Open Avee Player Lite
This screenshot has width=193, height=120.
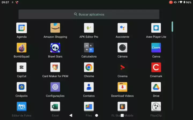(156, 28)
